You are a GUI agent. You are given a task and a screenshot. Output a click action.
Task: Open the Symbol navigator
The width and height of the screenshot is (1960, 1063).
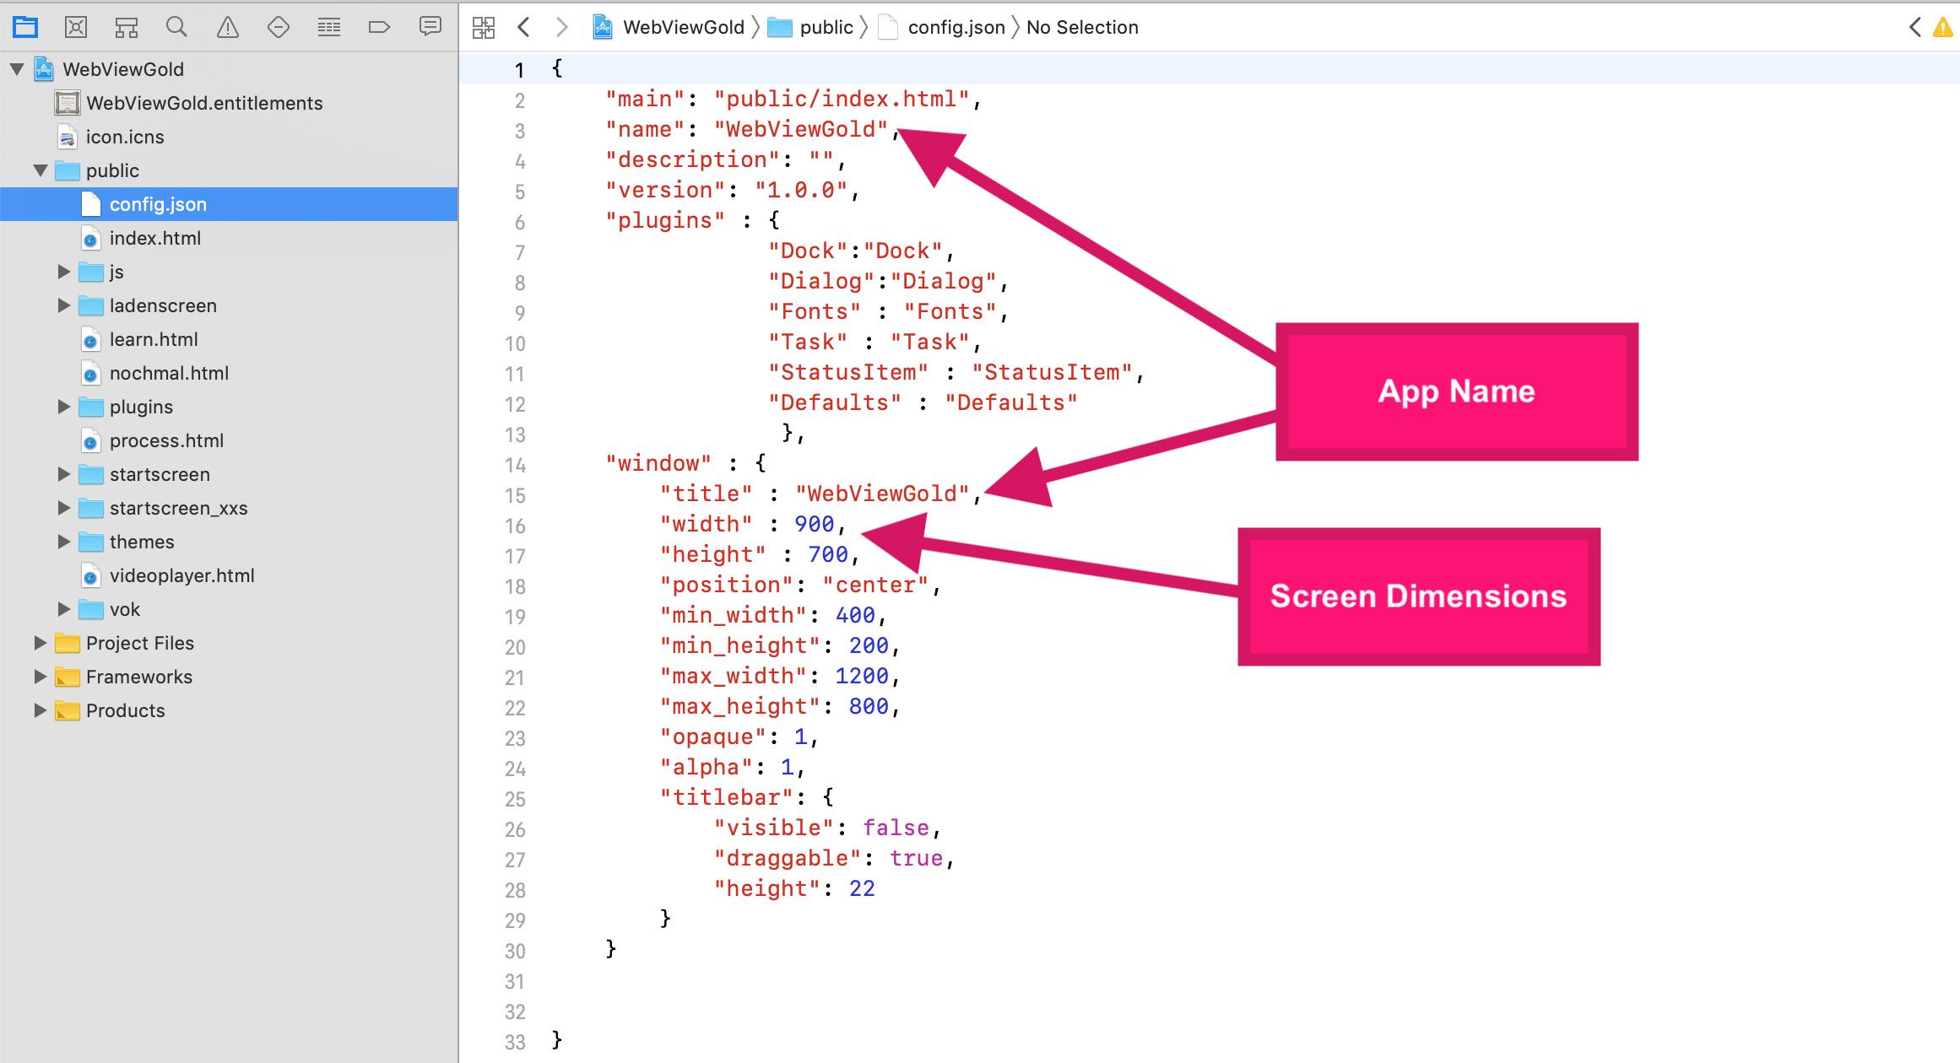[127, 27]
